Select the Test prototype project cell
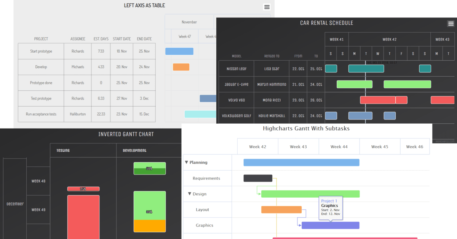Viewport: 457px width, 239px height. click(41, 98)
